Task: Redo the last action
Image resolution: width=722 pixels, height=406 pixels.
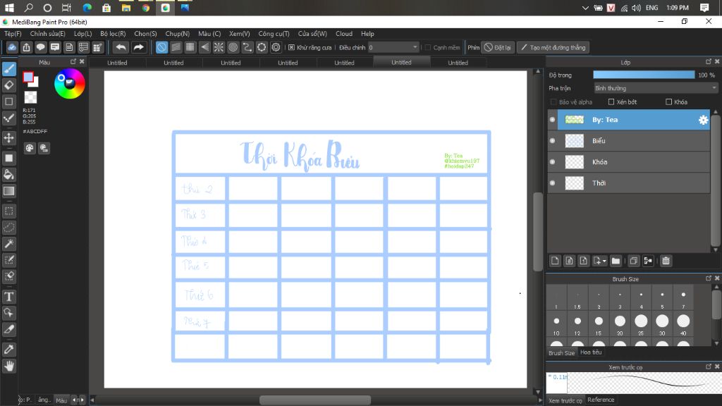Action: [x=138, y=47]
